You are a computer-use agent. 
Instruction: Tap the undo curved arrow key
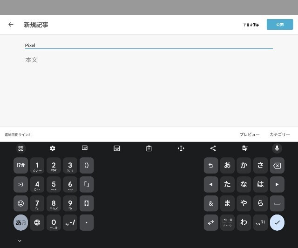[x=211, y=165]
